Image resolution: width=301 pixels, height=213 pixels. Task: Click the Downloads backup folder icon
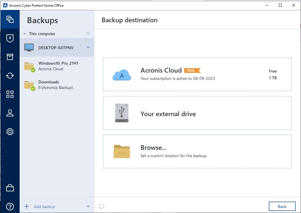30,85
